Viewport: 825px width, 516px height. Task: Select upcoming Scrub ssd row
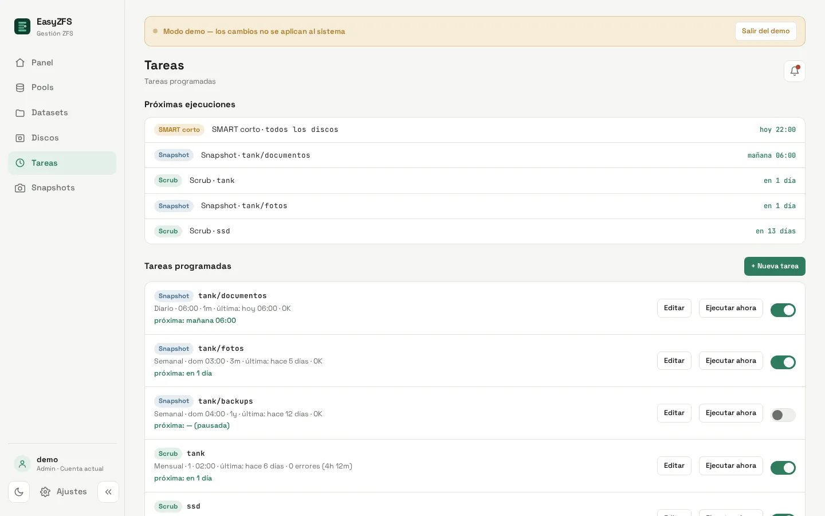(475, 231)
